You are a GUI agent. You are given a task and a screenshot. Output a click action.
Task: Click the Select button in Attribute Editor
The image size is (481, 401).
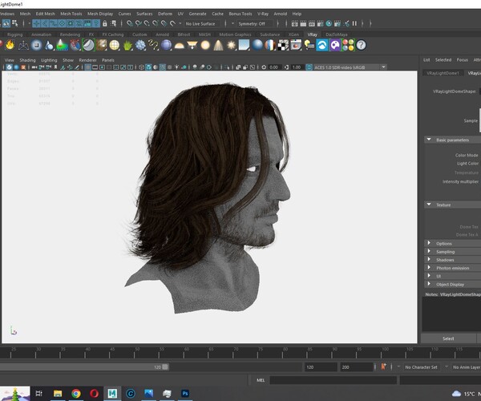point(448,338)
